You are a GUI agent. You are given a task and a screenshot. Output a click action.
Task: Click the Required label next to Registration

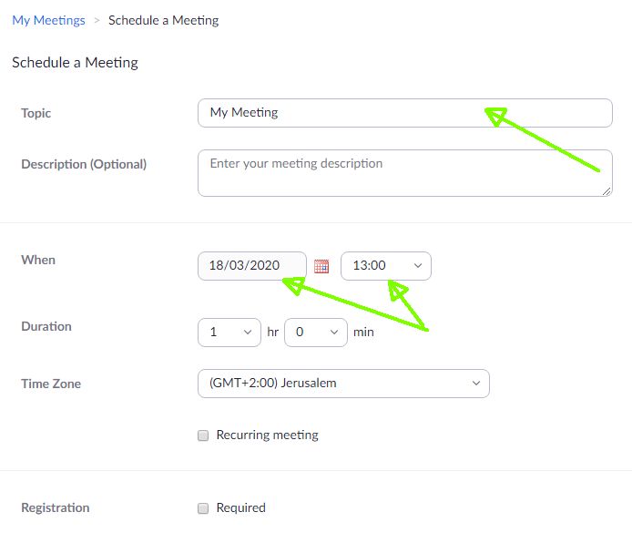(x=240, y=508)
